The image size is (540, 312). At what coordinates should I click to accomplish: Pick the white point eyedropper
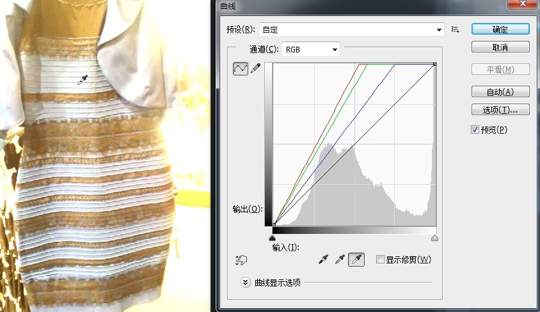coord(356,259)
